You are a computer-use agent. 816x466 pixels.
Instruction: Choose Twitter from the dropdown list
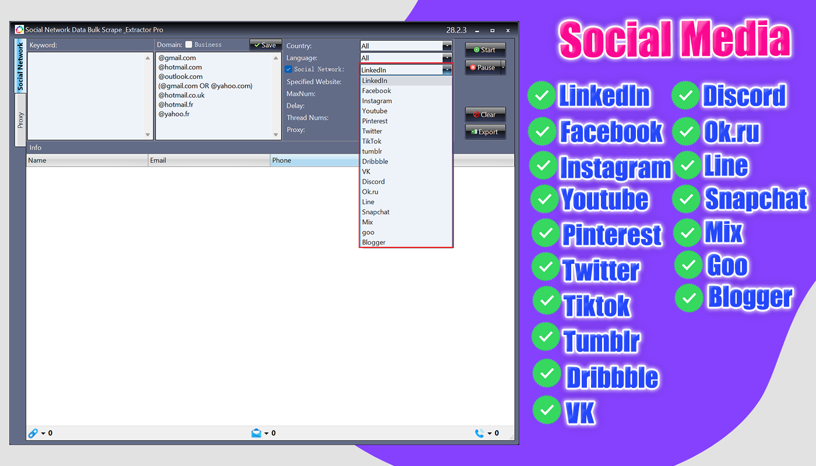406,131
